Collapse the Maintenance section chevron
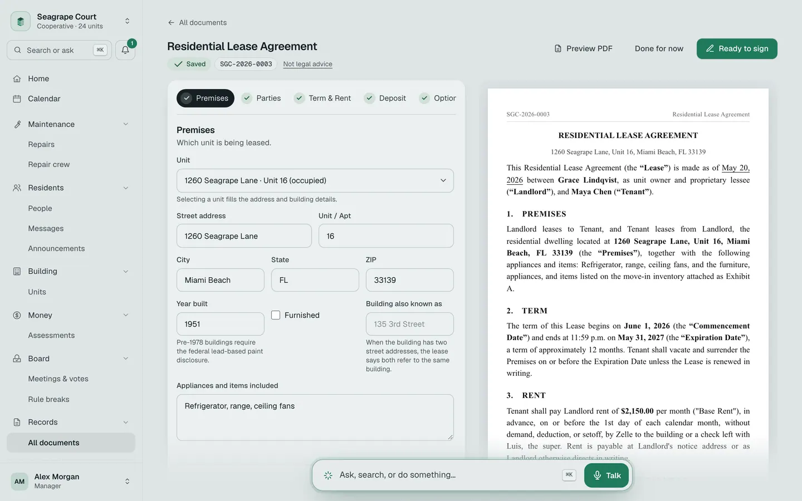 click(126, 124)
